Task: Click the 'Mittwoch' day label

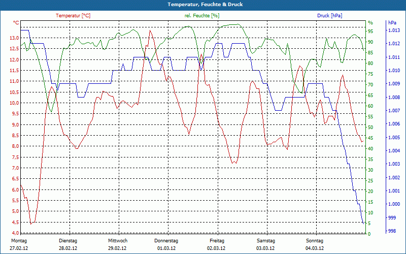Action: [x=118, y=241]
